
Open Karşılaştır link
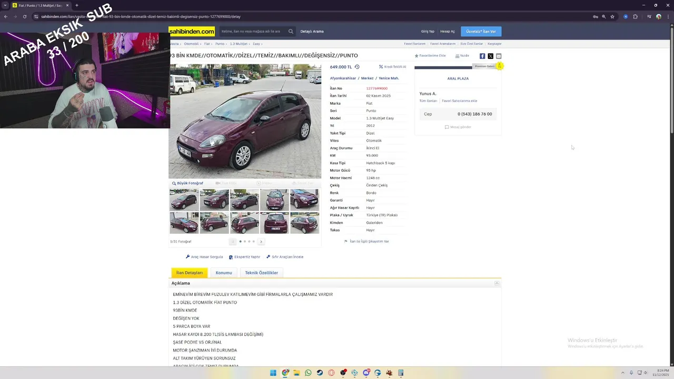tap(494, 44)
